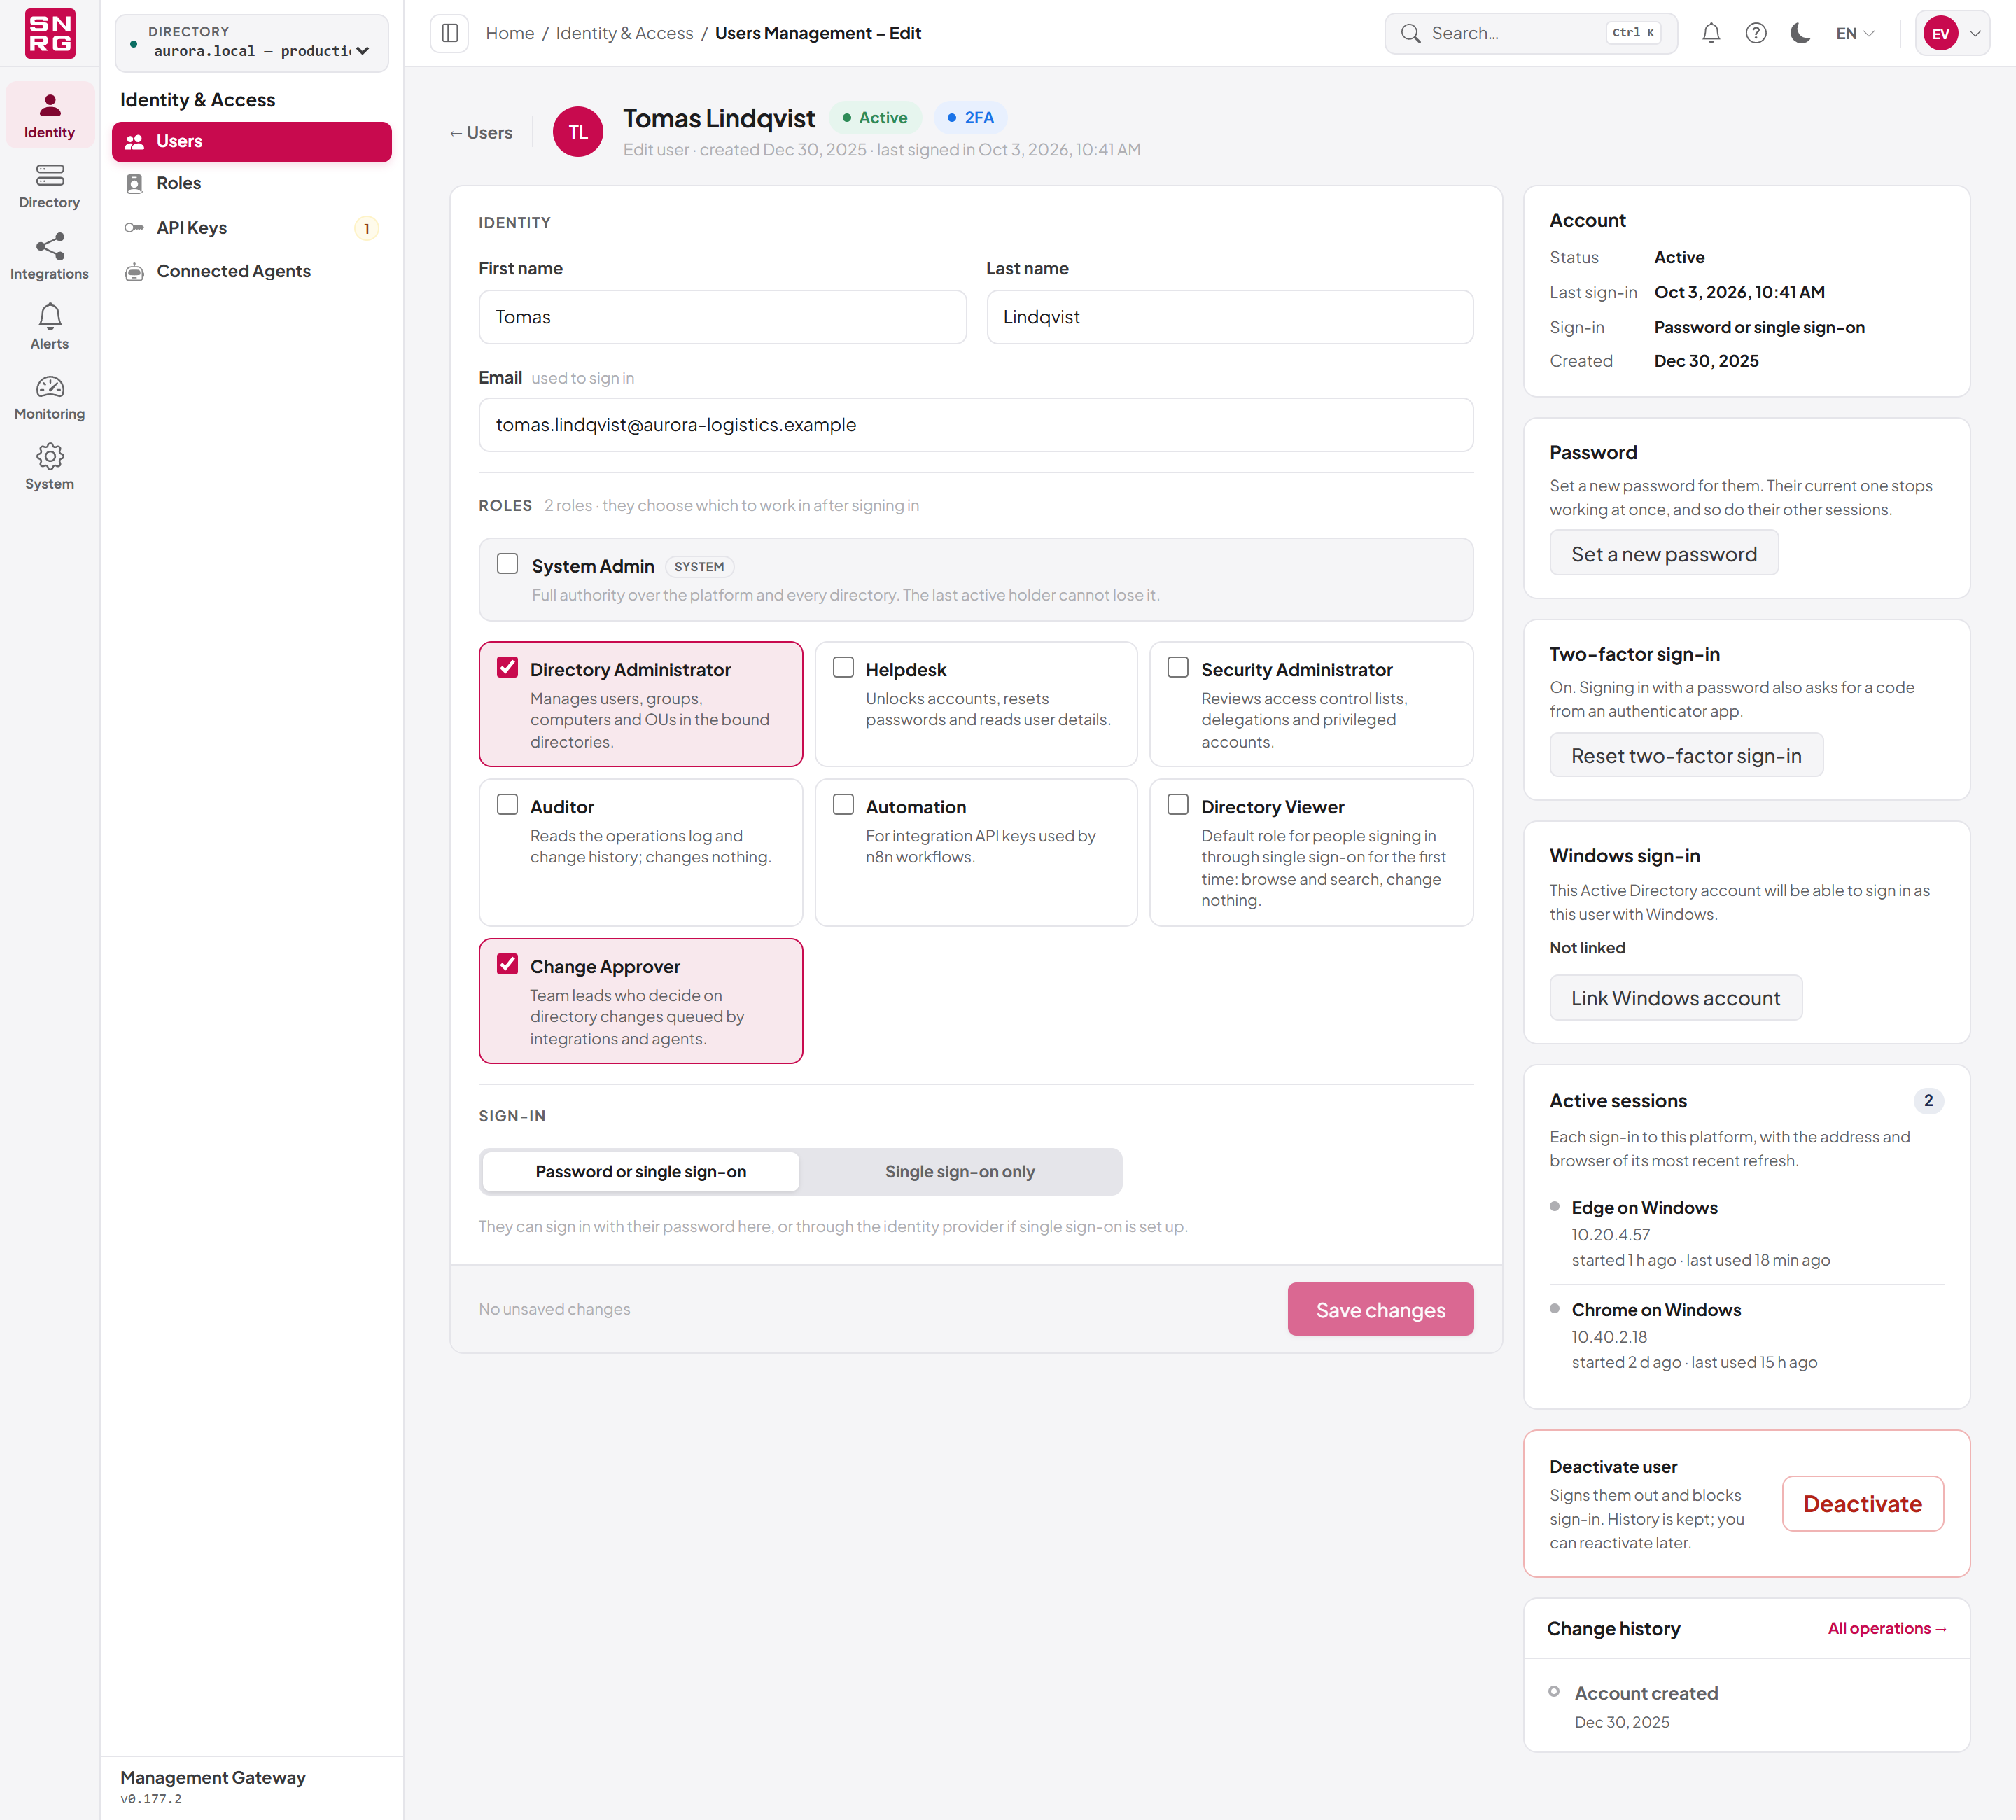Image resolution: width=2016 pixels, height=1820 pixels.
Task: Click Link Windows account
Action: [x=1676, y=998]
